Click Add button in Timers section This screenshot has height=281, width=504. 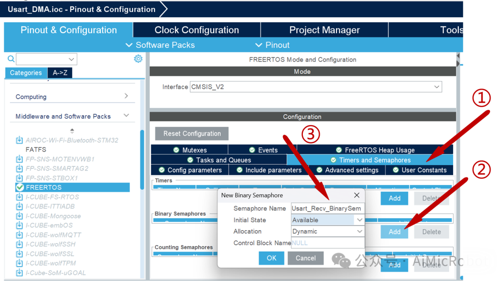pos(394,198)
